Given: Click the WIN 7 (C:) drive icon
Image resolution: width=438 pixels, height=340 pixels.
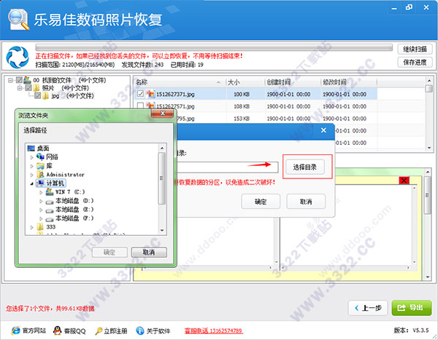Looking at the screenshot, I should tap(50, 191).
